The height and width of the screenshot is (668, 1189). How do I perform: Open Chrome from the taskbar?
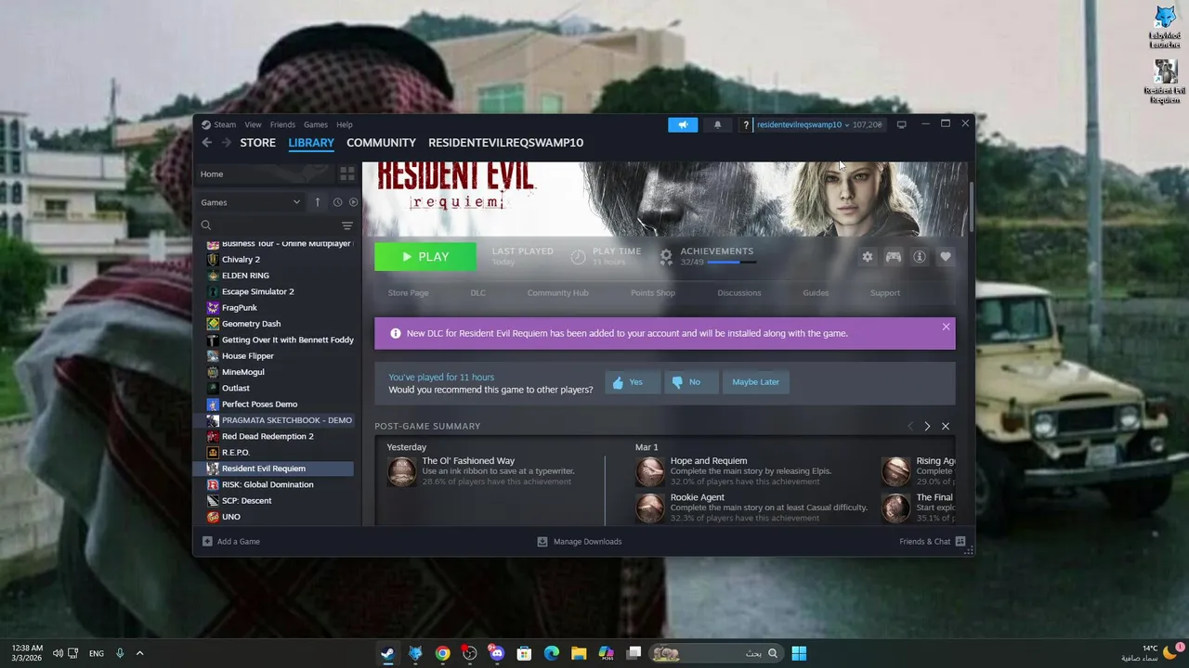click(x=442, y=653)
